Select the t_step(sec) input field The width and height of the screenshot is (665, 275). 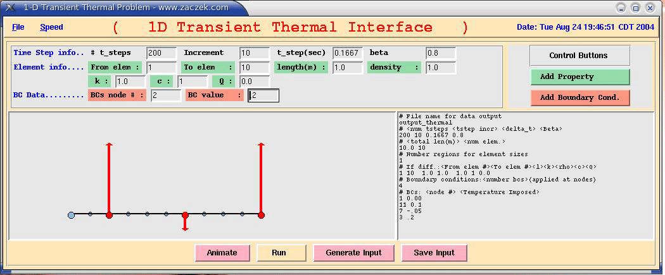tap(347, 53)
